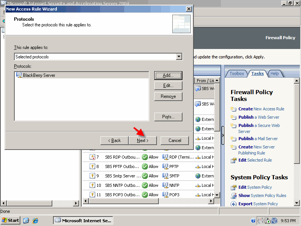Select the SBS PPTP Outbound rule name
This screenshot has height=226, width=301.
point(122,166)
